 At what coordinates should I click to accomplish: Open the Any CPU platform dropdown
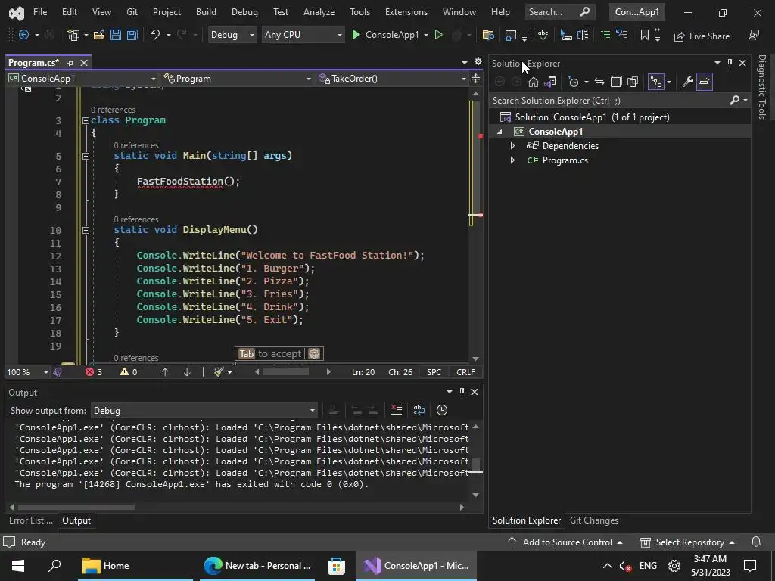303,35
